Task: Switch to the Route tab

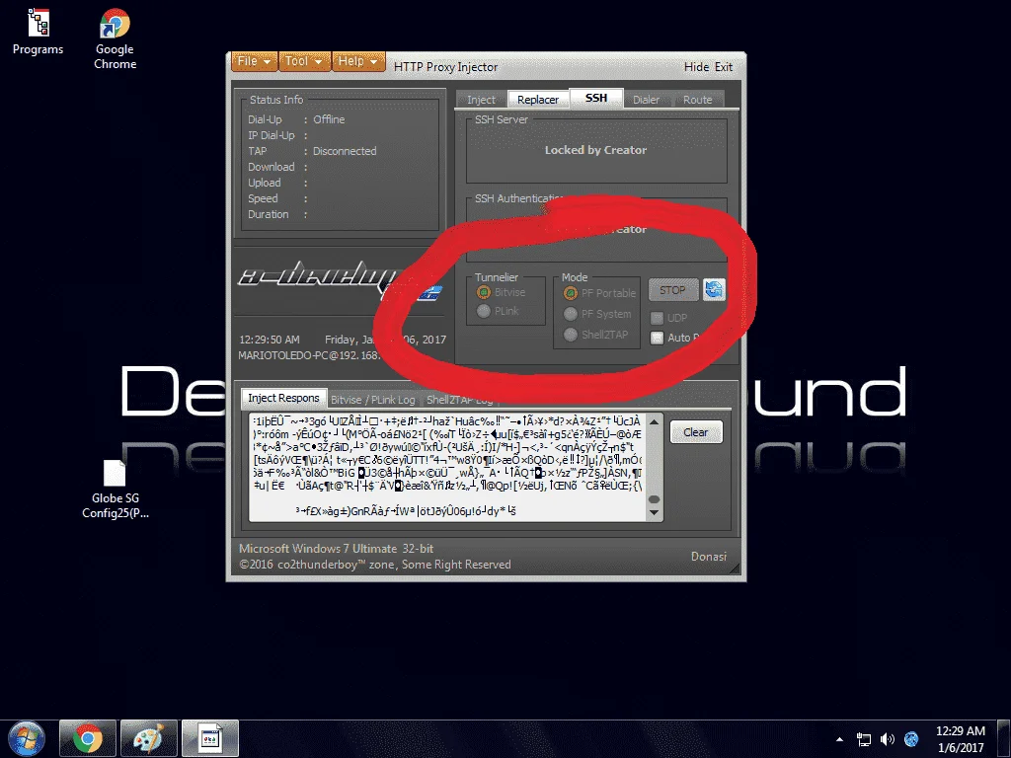Action: click(698, 100)
